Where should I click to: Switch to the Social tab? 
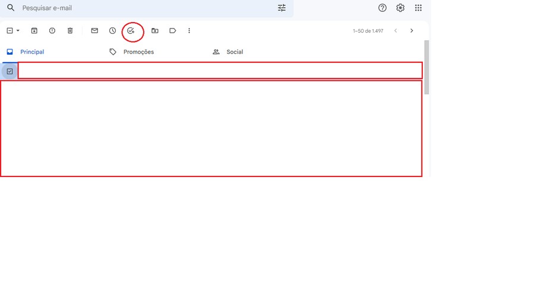click(x=228, y=52)
